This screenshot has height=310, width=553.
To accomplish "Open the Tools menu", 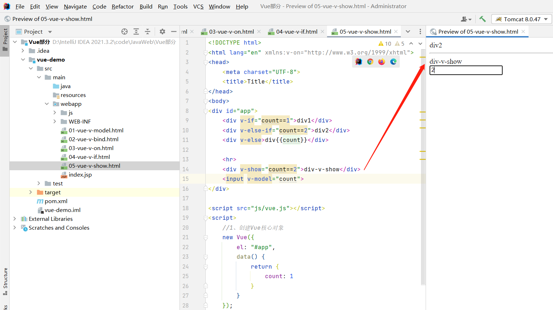I will (x=180, y=6).
